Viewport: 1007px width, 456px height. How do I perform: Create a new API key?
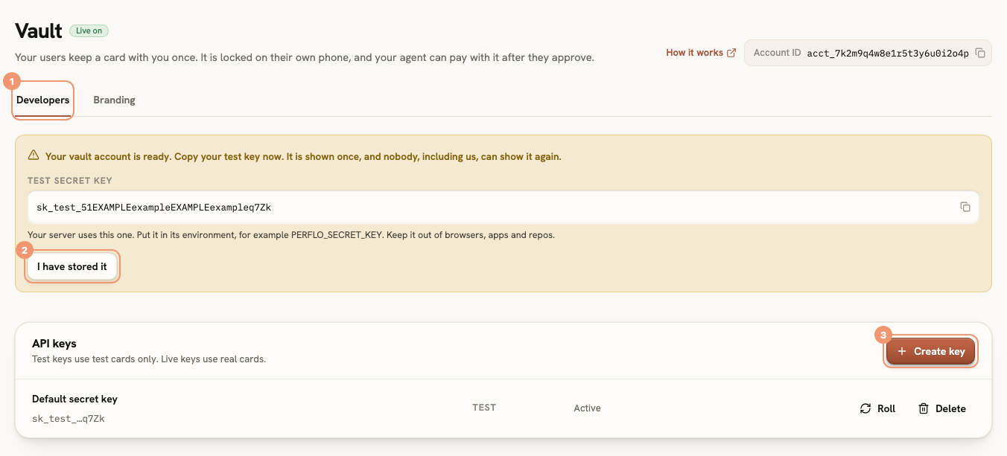tap(931, 351)
